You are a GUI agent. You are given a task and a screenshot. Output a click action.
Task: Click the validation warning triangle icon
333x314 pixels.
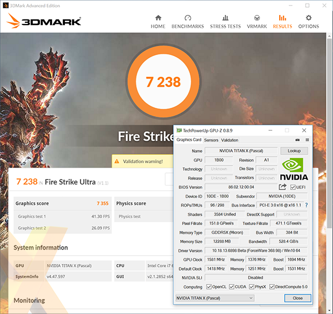point(117,161)
